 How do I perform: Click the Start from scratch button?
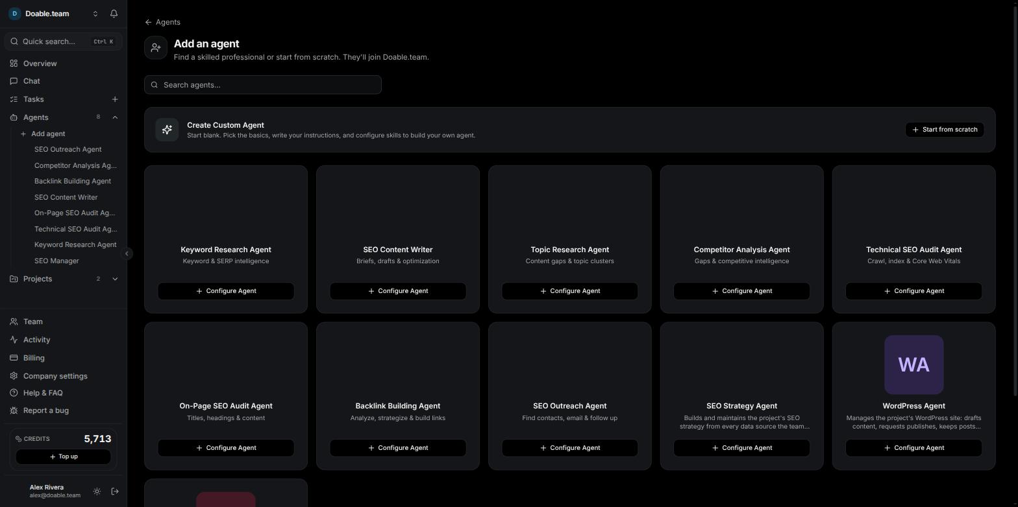[x=945, y=130]
